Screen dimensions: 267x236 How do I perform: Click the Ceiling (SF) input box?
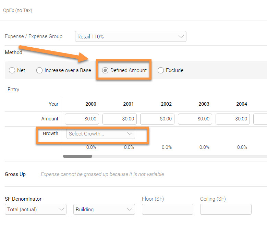coord(226,209)
